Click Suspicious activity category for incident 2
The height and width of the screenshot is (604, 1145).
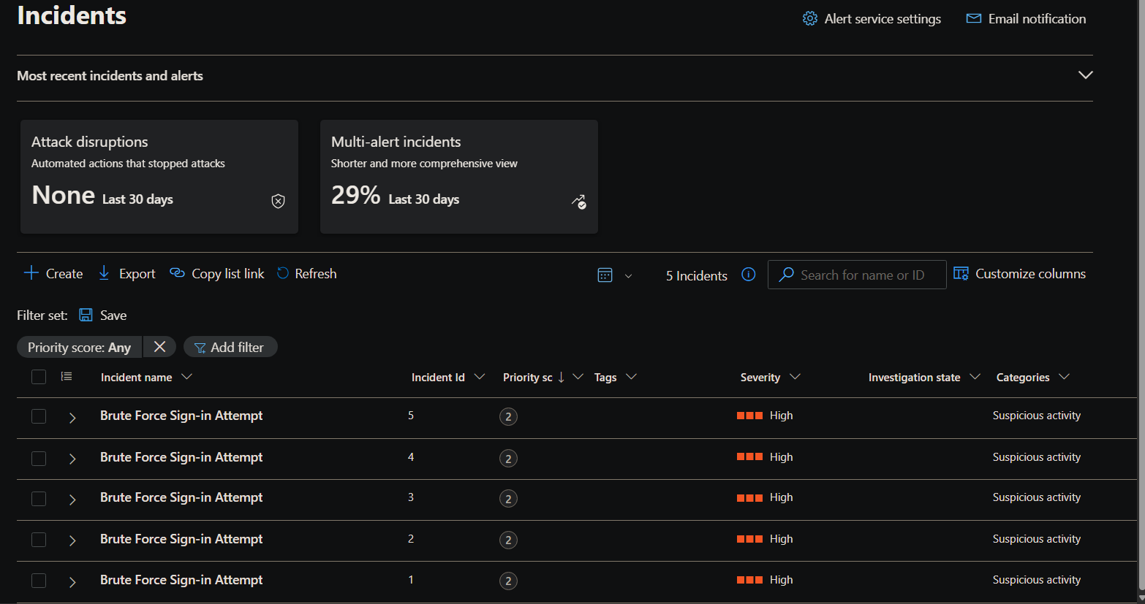coord(1036,539)
